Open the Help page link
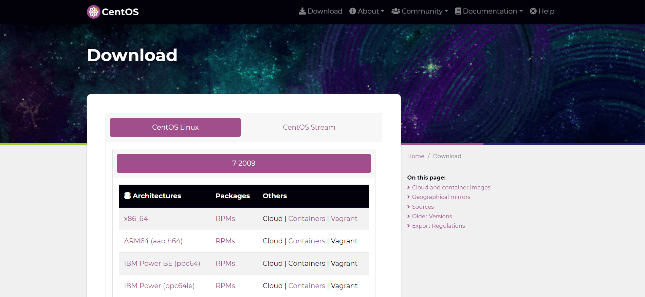 coord(542,11)
